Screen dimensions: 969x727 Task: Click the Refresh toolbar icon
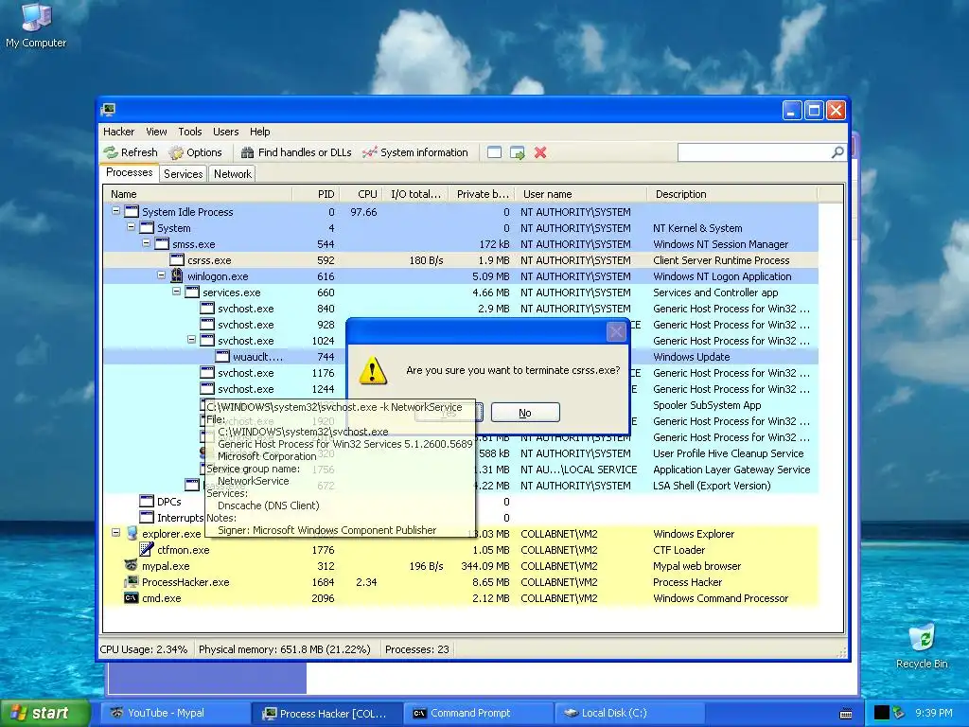tap(111, 152)
